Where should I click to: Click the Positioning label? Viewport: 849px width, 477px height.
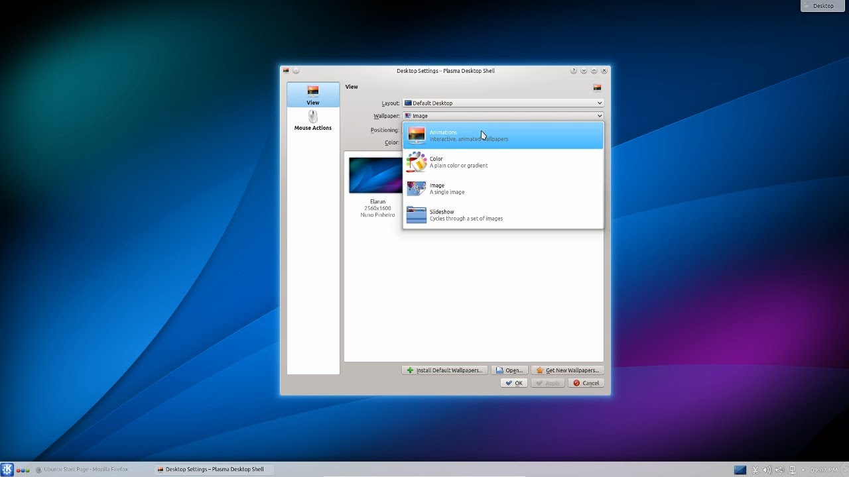click(385, 130)
